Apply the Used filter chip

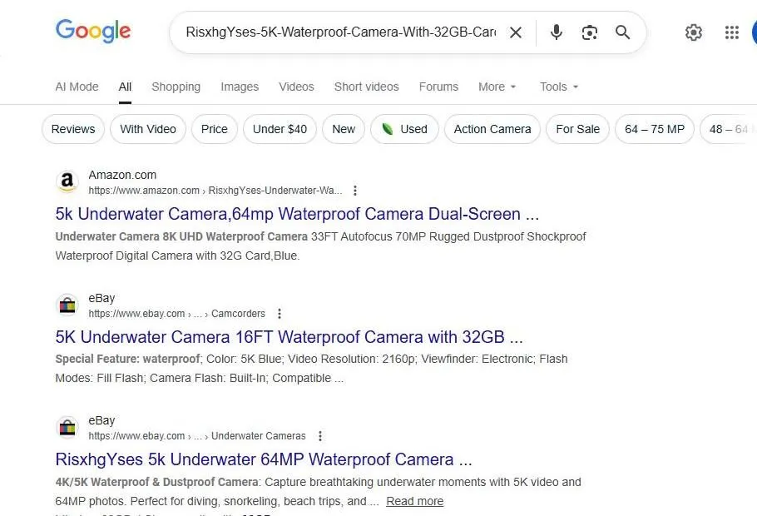coord(404,129)
